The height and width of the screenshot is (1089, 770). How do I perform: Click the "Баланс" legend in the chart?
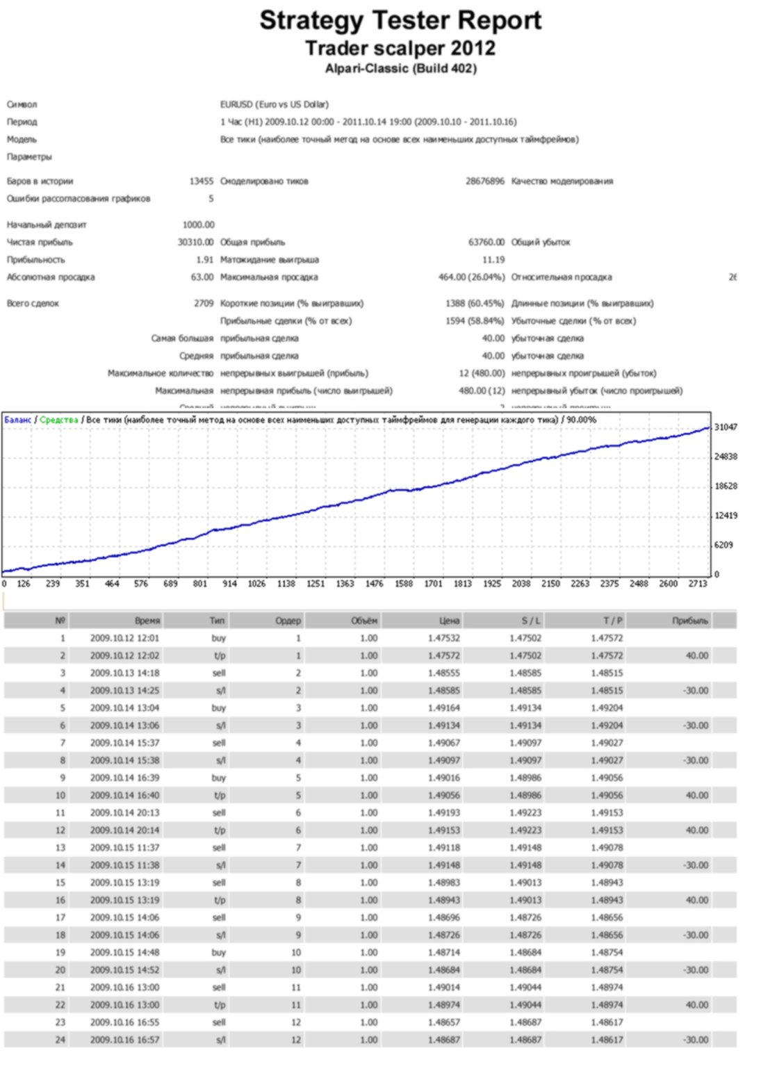18,420
